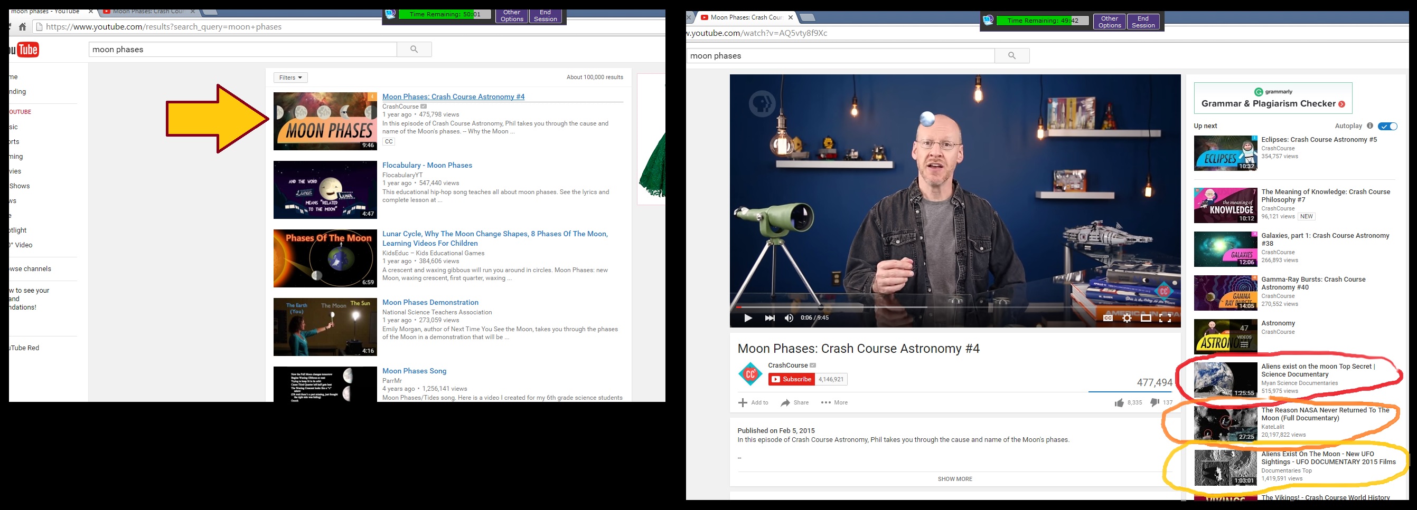Open Moon Phases: Crash Course Astronomy #4 result link
The height and width of the screenshot is (510, 1417).
coord(453,97)
